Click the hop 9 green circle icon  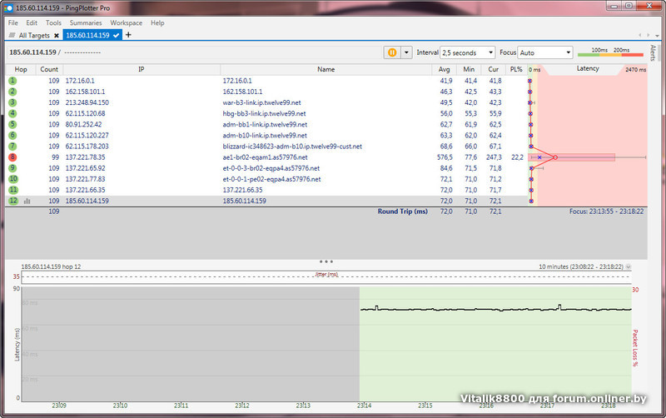tap(12, 168)
